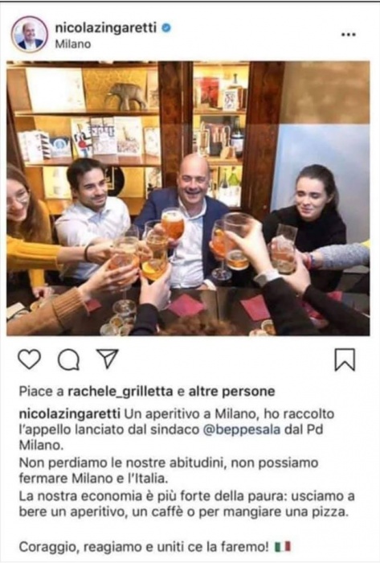Screen dimensions: 380x563
Task: Click the elephant figurine on shelf
Action: [x=127, y=97]
